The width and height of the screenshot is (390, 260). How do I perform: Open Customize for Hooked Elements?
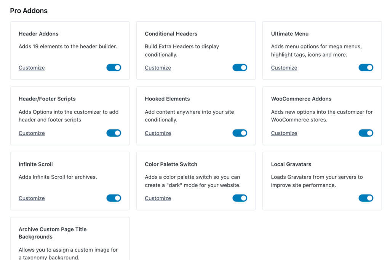(158, 133)
